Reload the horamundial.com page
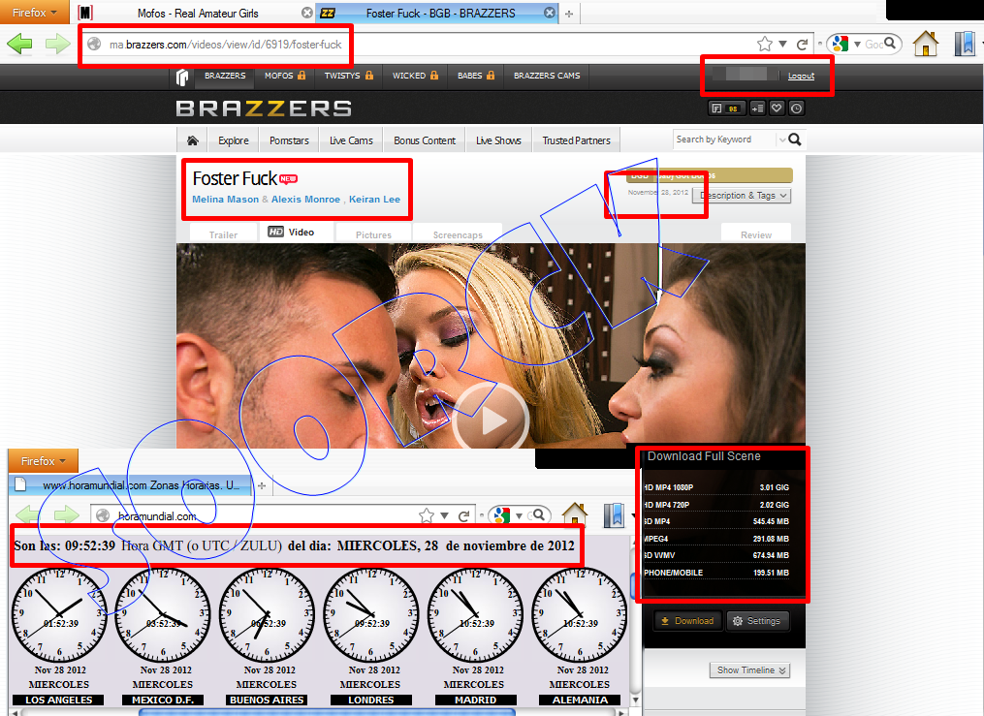Screen dimensions: 984x716 (463, 516)
